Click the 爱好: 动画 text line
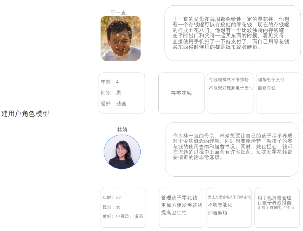The width and height of the screenshot is (303, 231). point(113,104)
